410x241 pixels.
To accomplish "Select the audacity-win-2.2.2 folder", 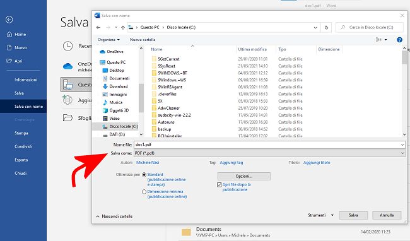I will [174, 115].
